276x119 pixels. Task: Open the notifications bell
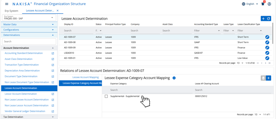pos(263,4)
